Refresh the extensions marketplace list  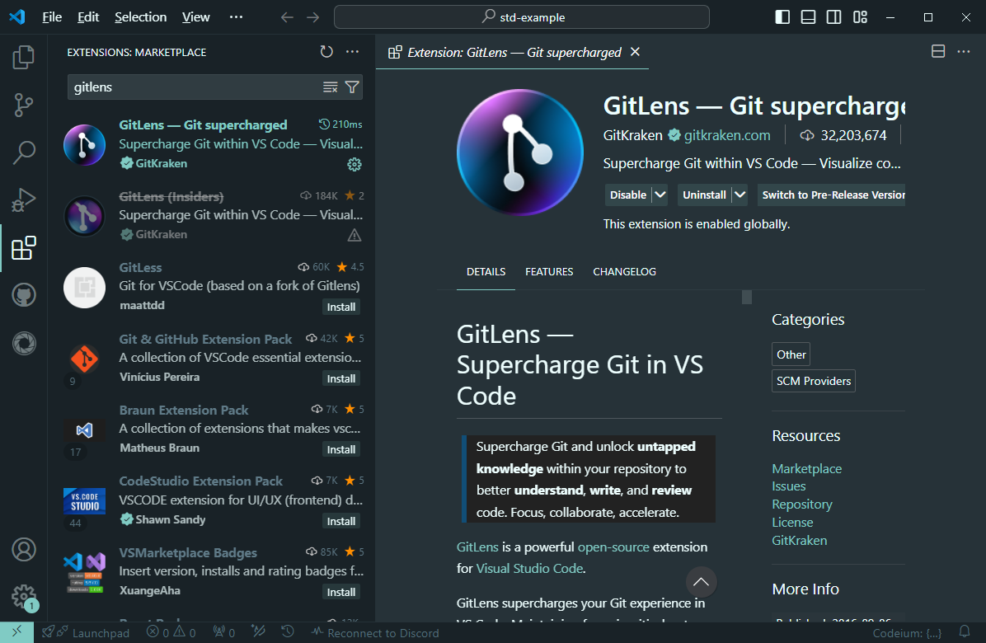(x=326, y=52)
